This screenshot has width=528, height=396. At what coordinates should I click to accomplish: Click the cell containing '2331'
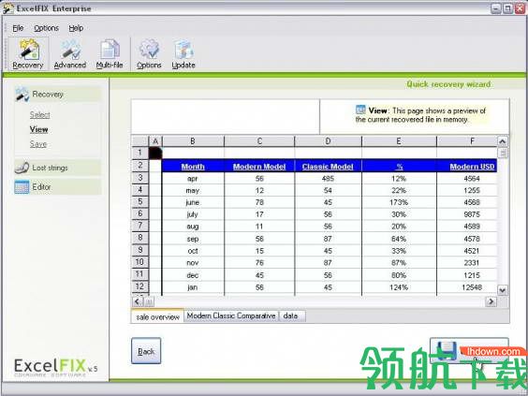click(x=467, y=263)
